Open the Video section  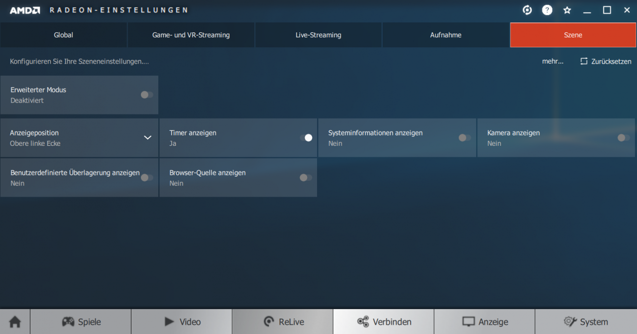[x=182, y=322]
